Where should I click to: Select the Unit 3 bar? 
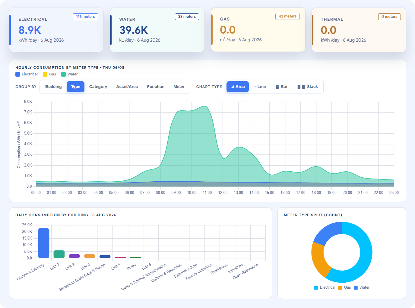(x=74, y=256)
